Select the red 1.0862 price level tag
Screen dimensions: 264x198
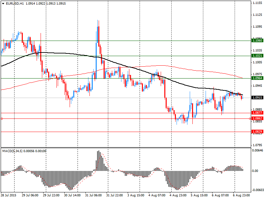pos(257,118)
